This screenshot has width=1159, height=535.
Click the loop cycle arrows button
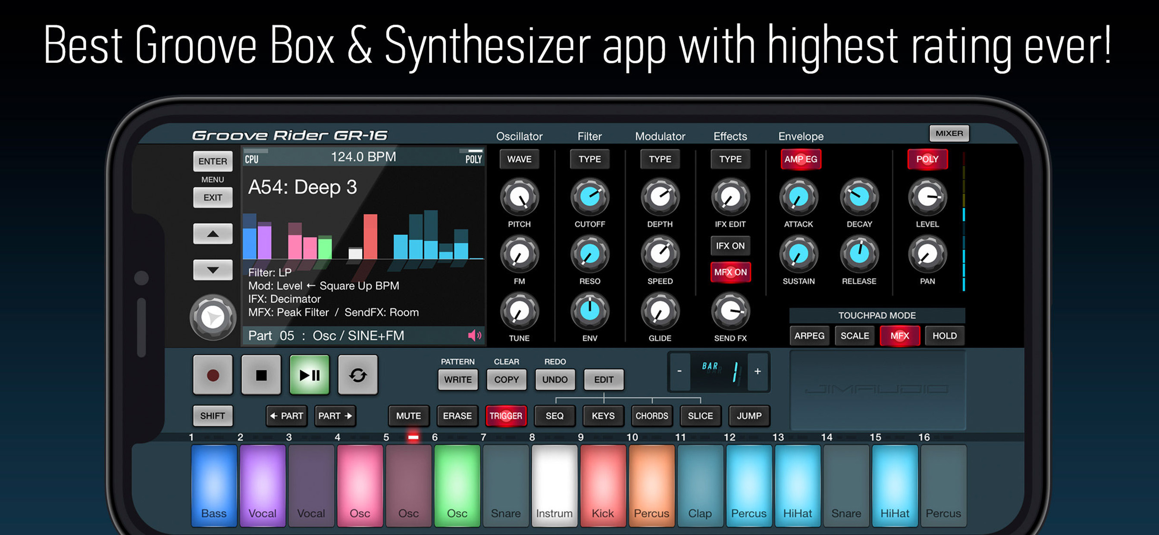[x=358, y=375]
